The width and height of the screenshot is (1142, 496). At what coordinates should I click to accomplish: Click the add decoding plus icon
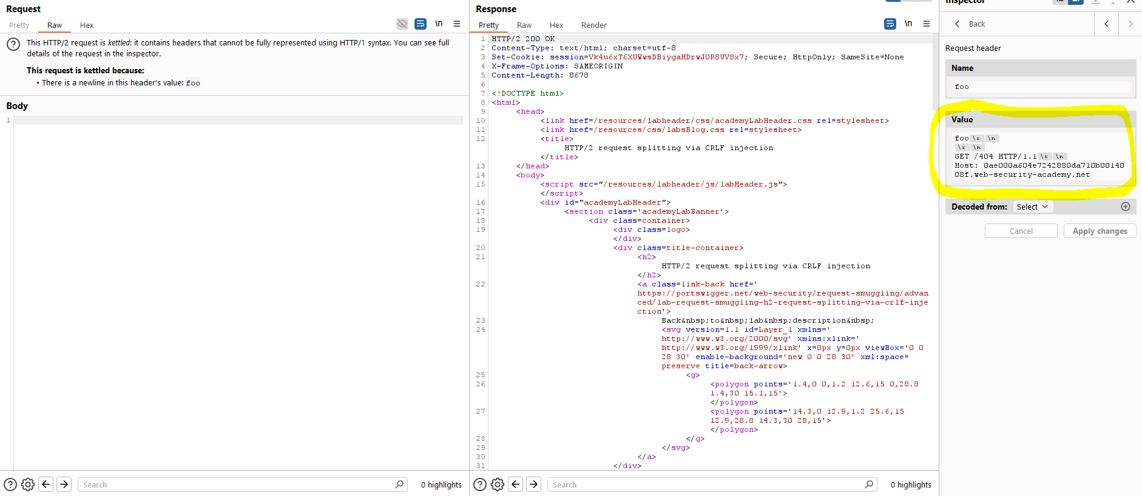pos(1126,207)
